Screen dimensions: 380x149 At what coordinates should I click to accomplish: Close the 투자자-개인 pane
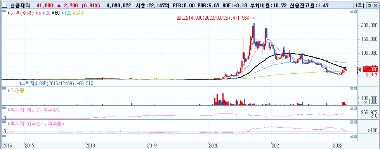[355, 108]
